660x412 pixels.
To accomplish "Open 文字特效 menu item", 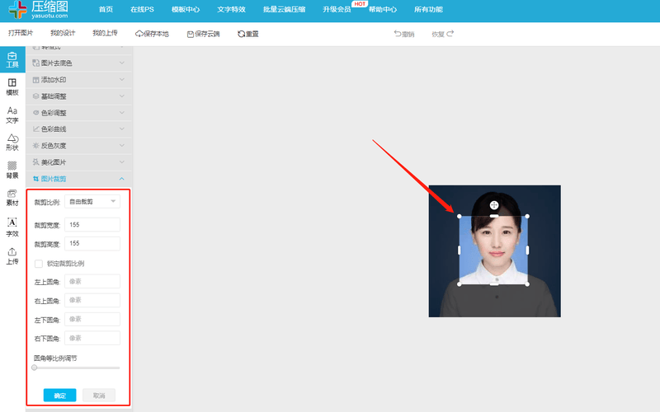I will coord(232,9).
